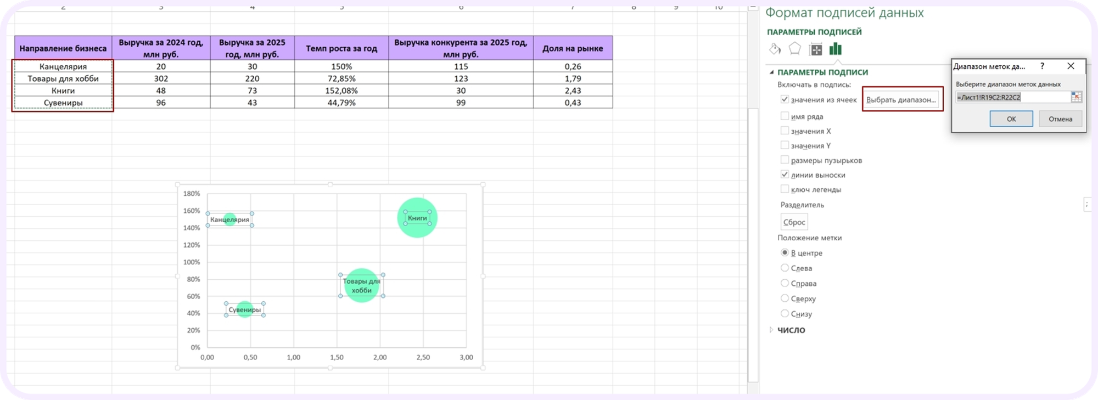The height and width of the screenshot is (400, 1098).
Task: Expand the 'Число' section
Action: click(771, 330)
